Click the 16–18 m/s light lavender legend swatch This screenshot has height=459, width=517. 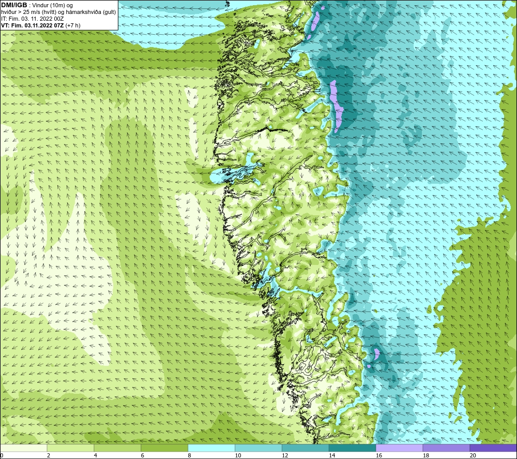tap(399, 448)
